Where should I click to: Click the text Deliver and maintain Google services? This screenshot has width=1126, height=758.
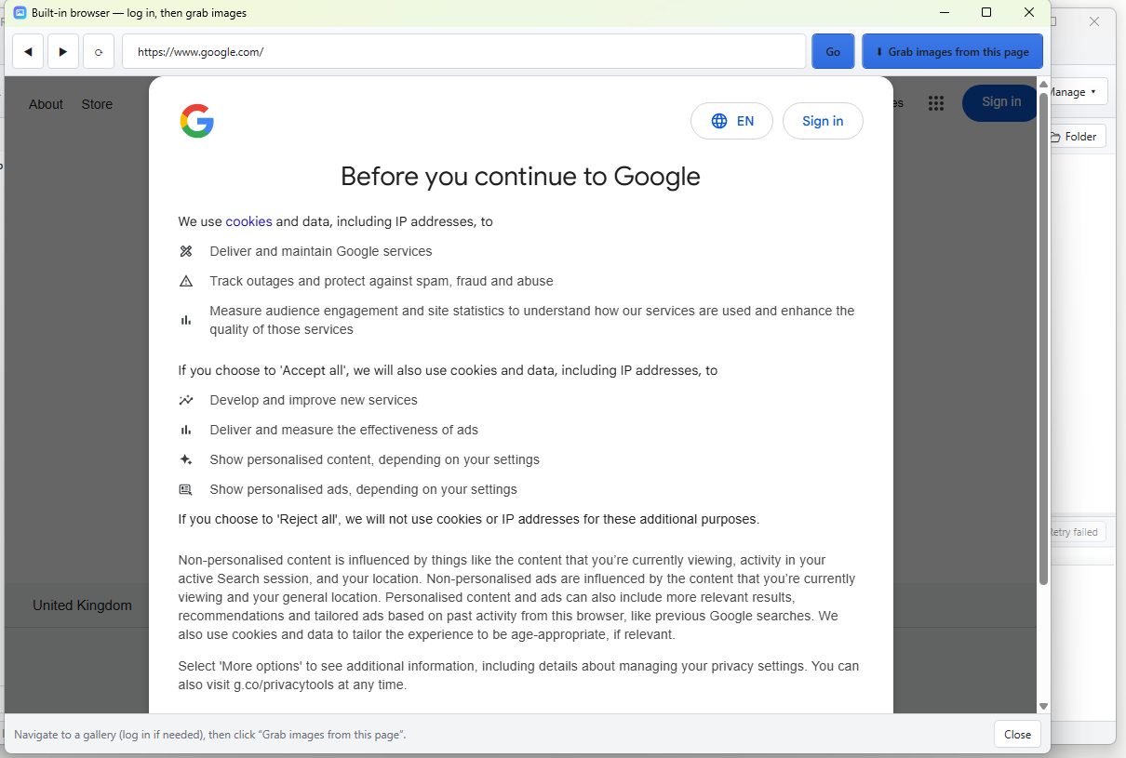[321, 251]
